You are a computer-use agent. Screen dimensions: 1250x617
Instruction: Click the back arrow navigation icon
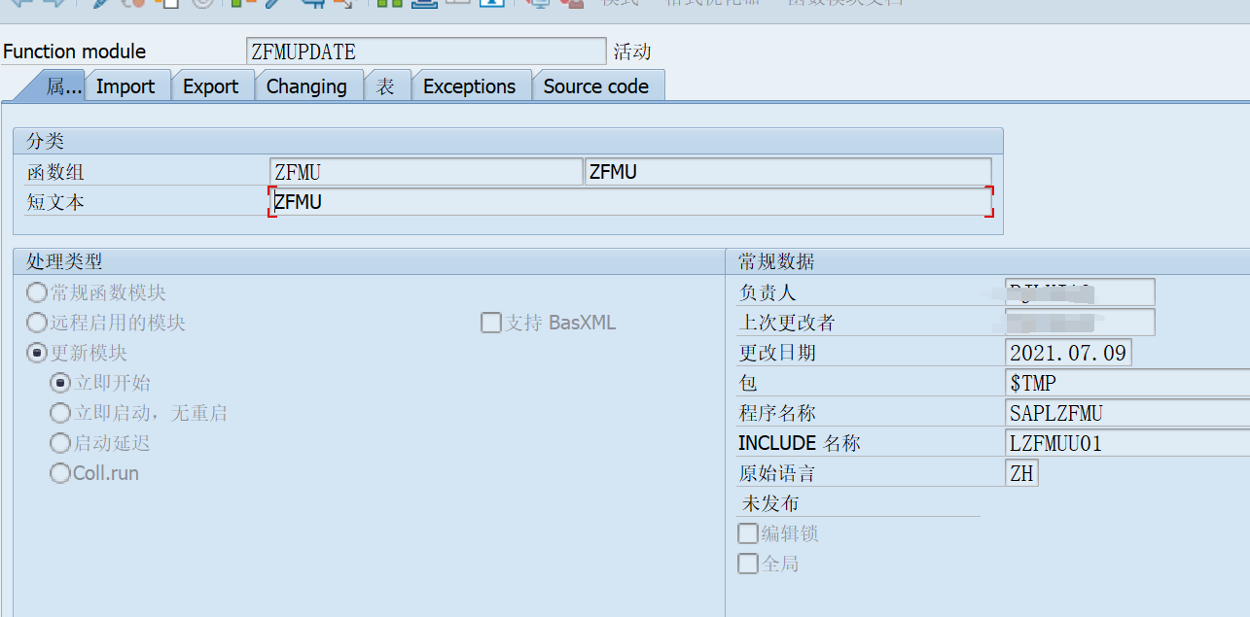point(19,6)
